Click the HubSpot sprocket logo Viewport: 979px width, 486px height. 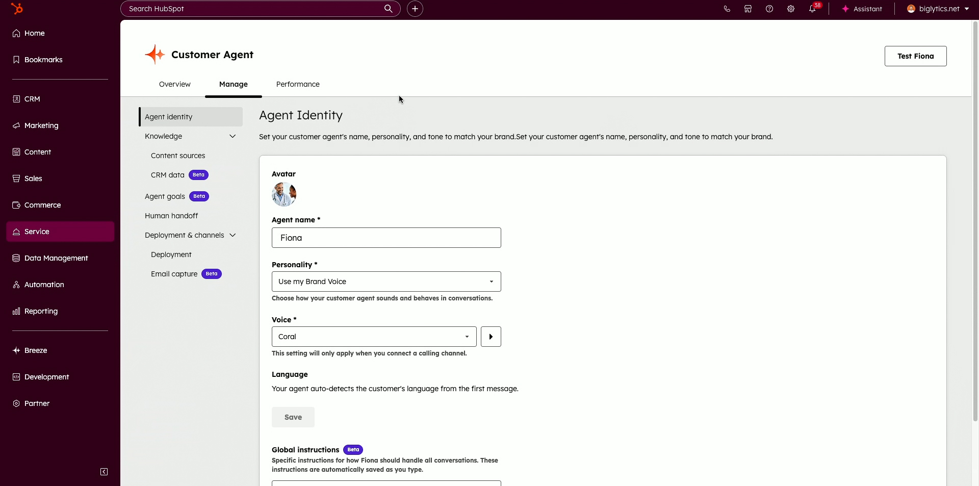pos(17,9)
